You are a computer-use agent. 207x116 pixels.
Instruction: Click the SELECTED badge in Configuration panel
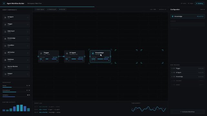(x=200, y=16)
